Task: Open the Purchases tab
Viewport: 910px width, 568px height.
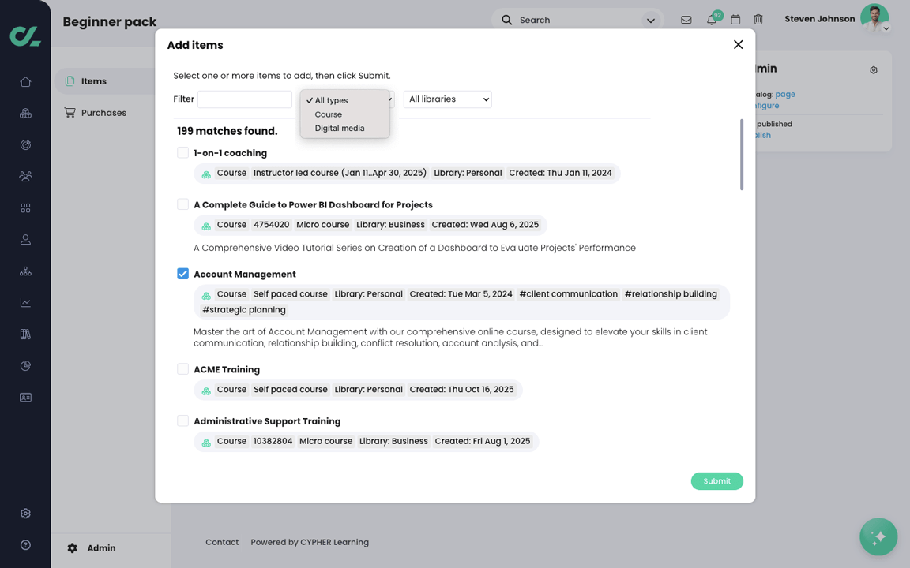Action: pos(105,113)
